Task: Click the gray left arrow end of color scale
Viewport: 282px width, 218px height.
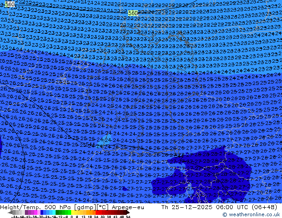Action: 10,212
